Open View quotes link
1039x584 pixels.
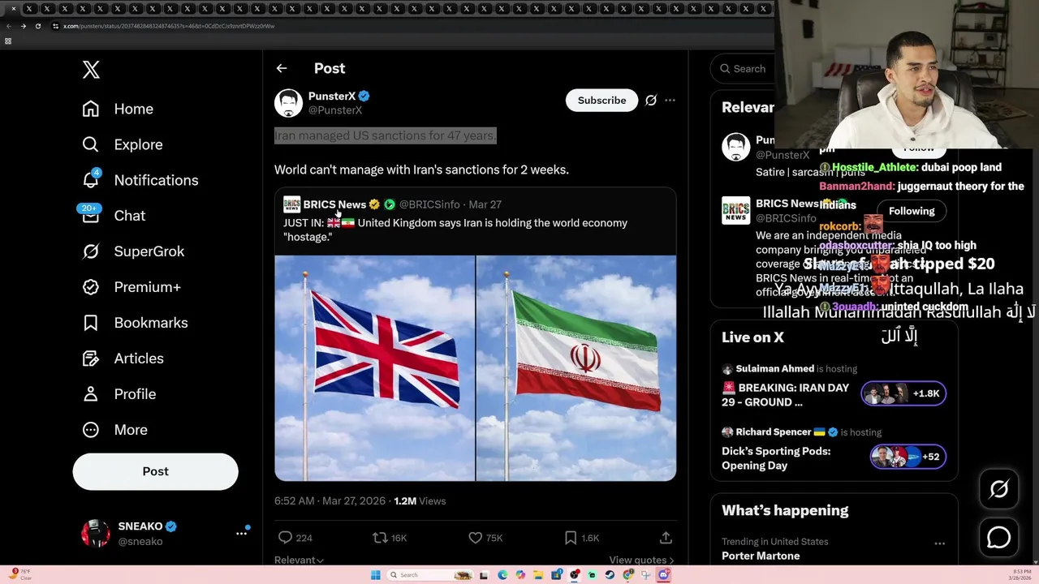(641, 560)
